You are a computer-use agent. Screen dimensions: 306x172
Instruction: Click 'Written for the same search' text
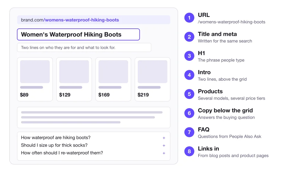tap(225, 41)
